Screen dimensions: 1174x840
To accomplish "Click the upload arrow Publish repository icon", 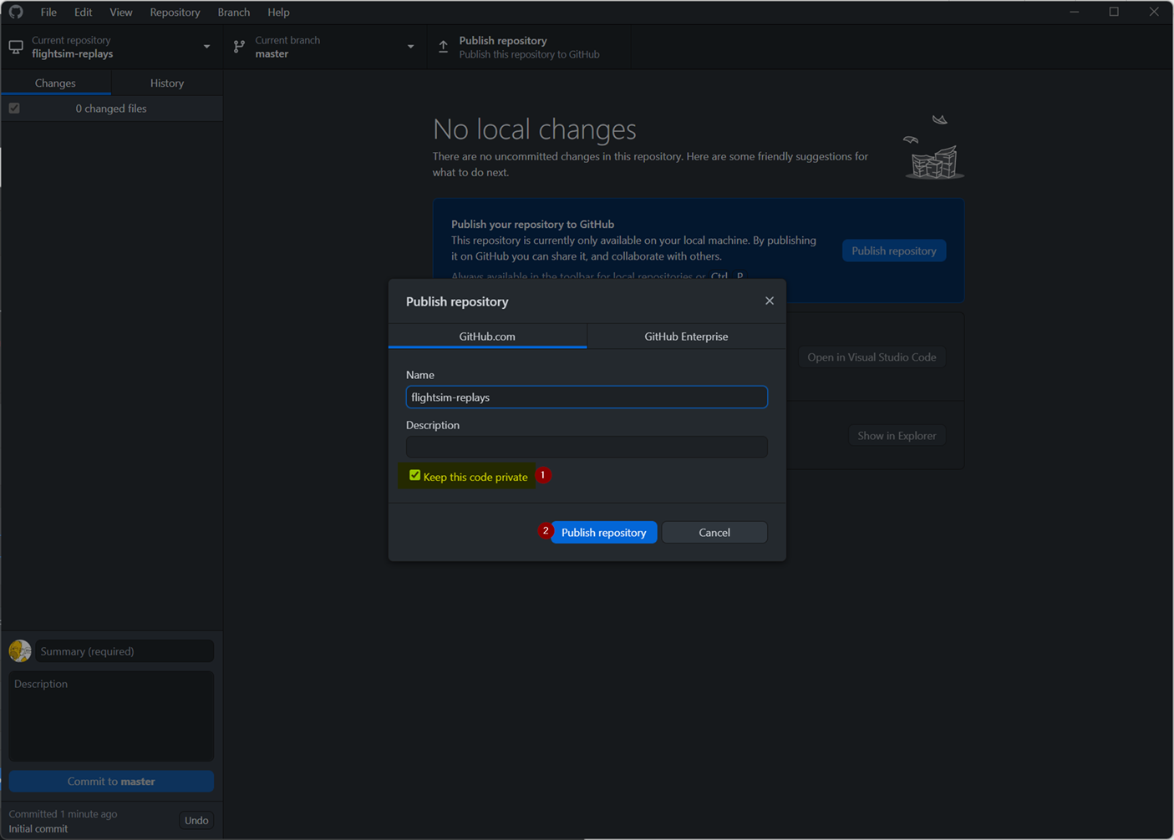I will (443, 48).
